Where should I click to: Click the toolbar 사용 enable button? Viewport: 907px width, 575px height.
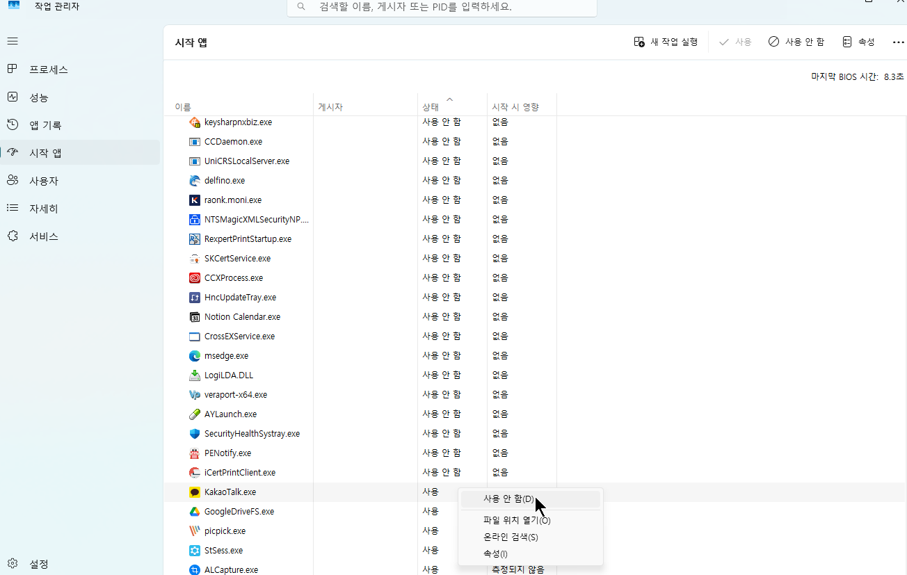coord(735,42)
